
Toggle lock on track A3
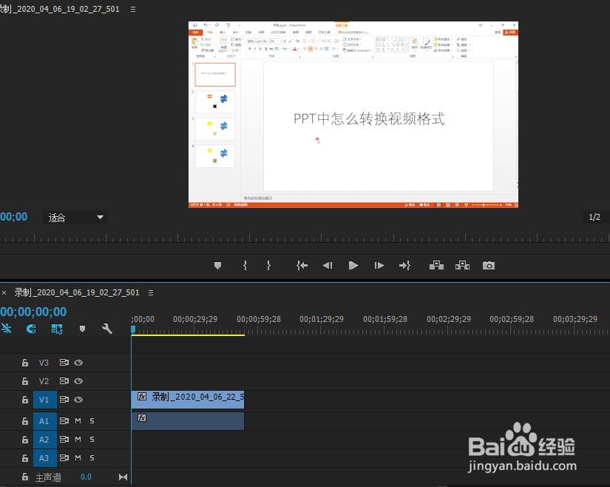[x=25, y=458]
